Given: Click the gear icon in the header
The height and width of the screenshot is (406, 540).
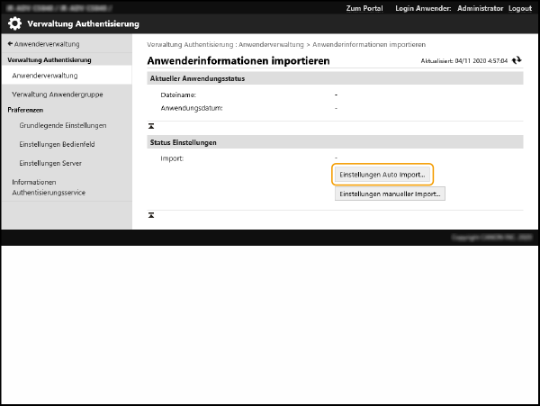Looking at the screenshot, I should (16, 23).
